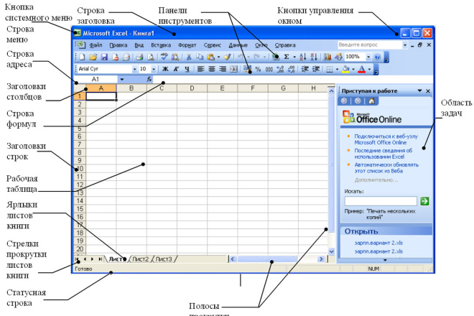Viewport: 474px width, 316px height.
Task: Expand the Borders dropdown arrow
Action: [337, 69]
